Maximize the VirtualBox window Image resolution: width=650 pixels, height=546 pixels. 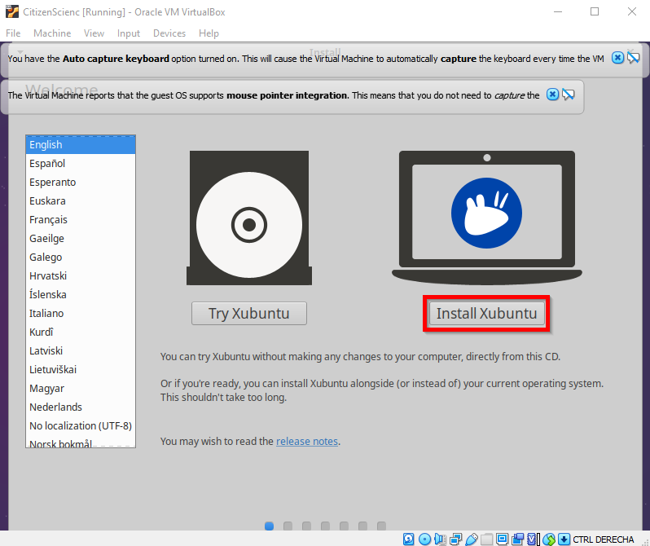pyautogui.click(x=595, y=11)
